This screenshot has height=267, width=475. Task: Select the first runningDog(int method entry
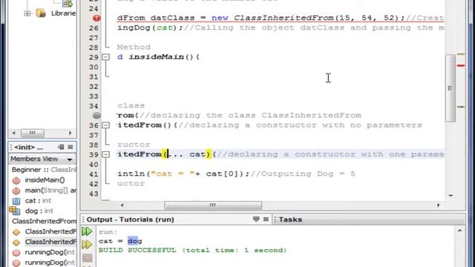(50, 252)
